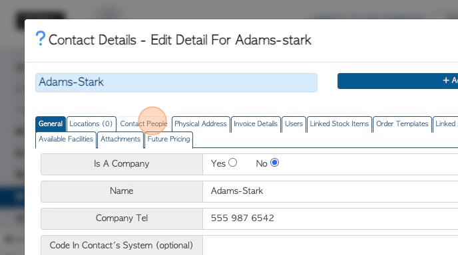Switch to the Users tab
Image resolution: width=458 pixels, height=255 pixels.
click(x=294, y=124)
